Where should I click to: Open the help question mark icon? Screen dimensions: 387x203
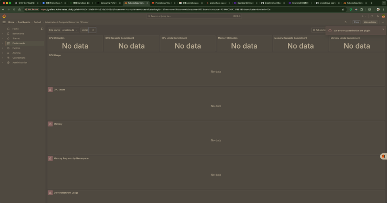point(372,16)
